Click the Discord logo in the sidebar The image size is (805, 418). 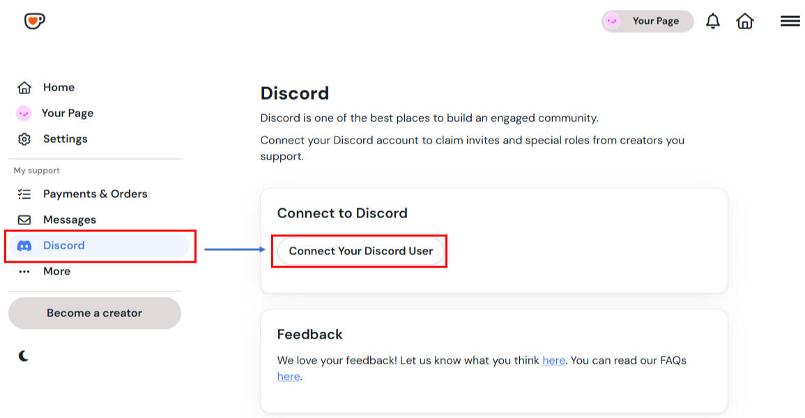point(24,245)
